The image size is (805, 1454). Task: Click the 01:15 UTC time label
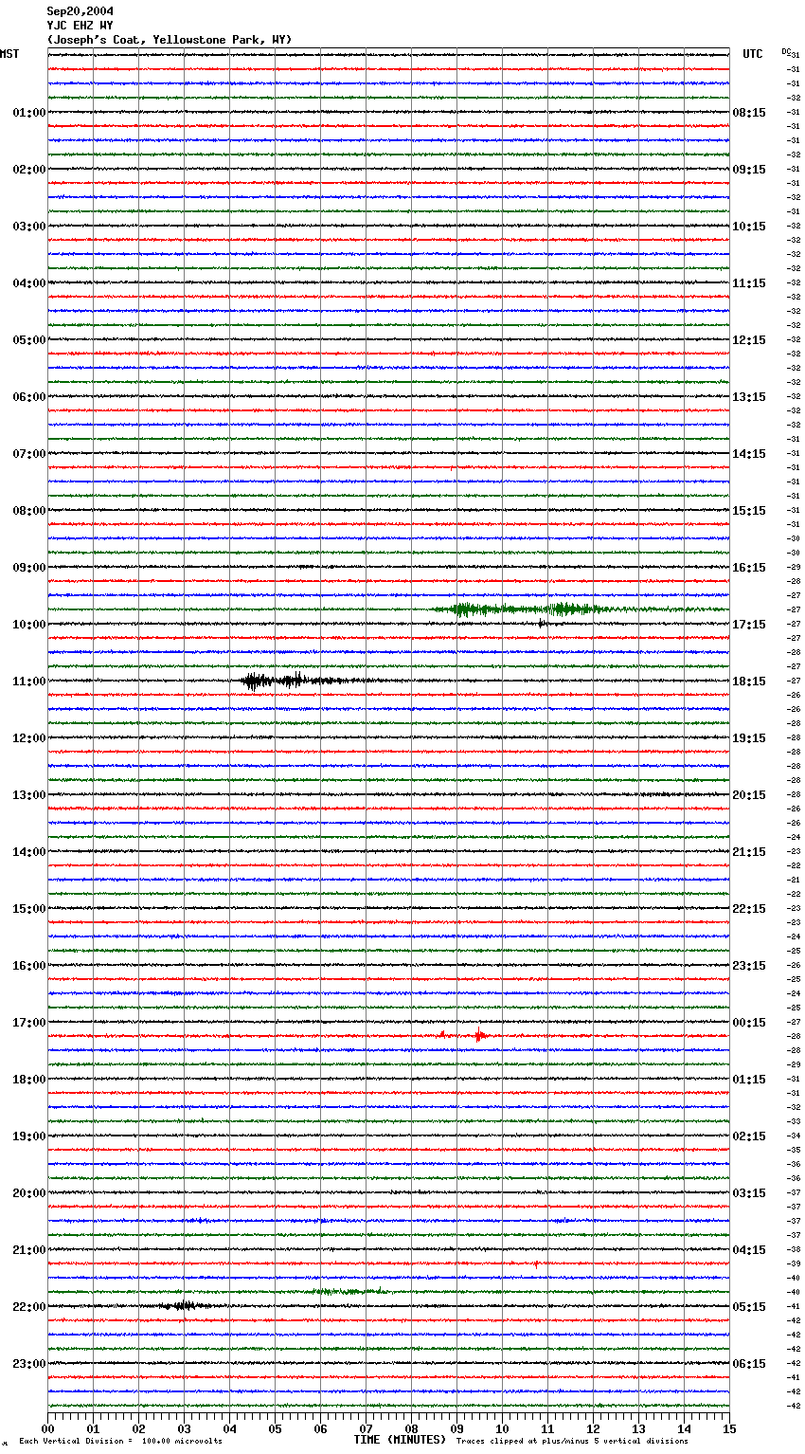pyautogui.click(x=749, y=1080)
